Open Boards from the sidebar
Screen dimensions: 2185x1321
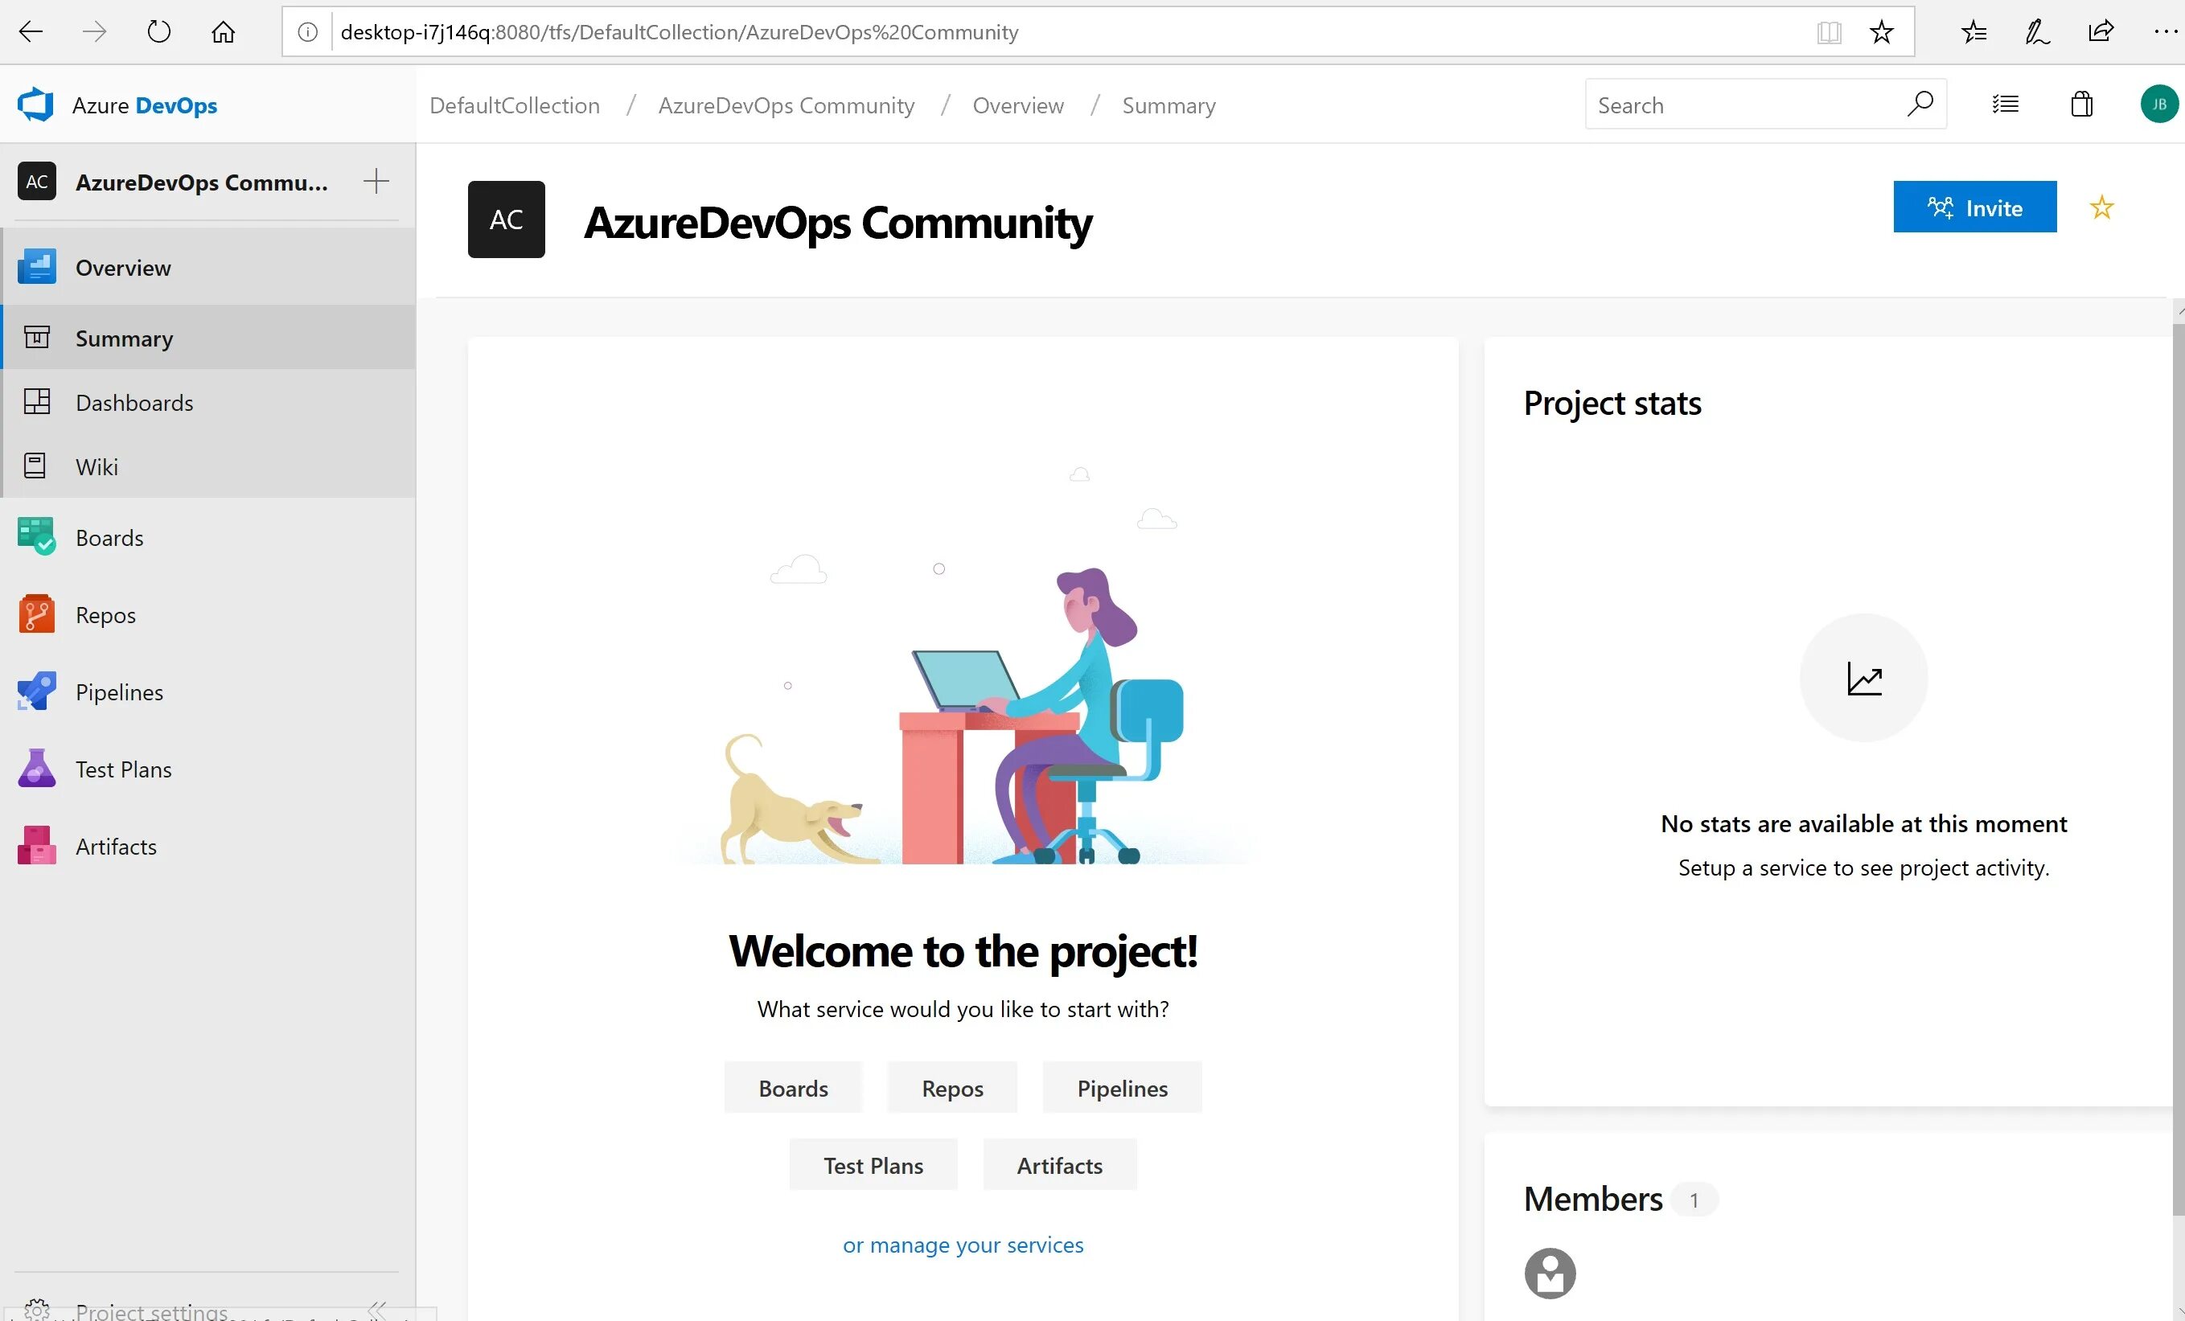click(x=109, y=538)
